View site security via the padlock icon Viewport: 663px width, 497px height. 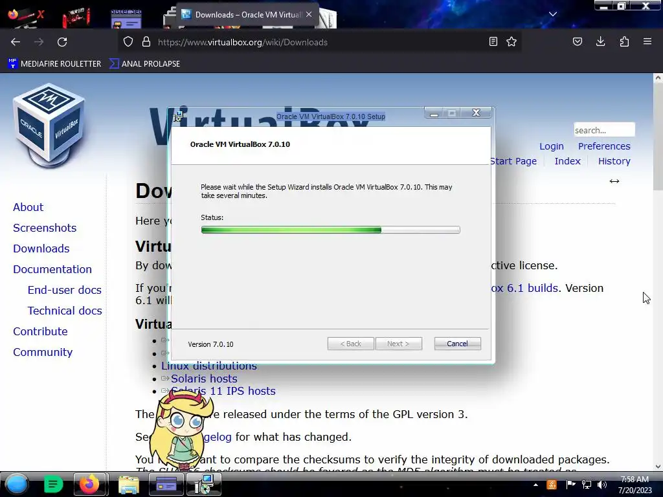[146, 42]
